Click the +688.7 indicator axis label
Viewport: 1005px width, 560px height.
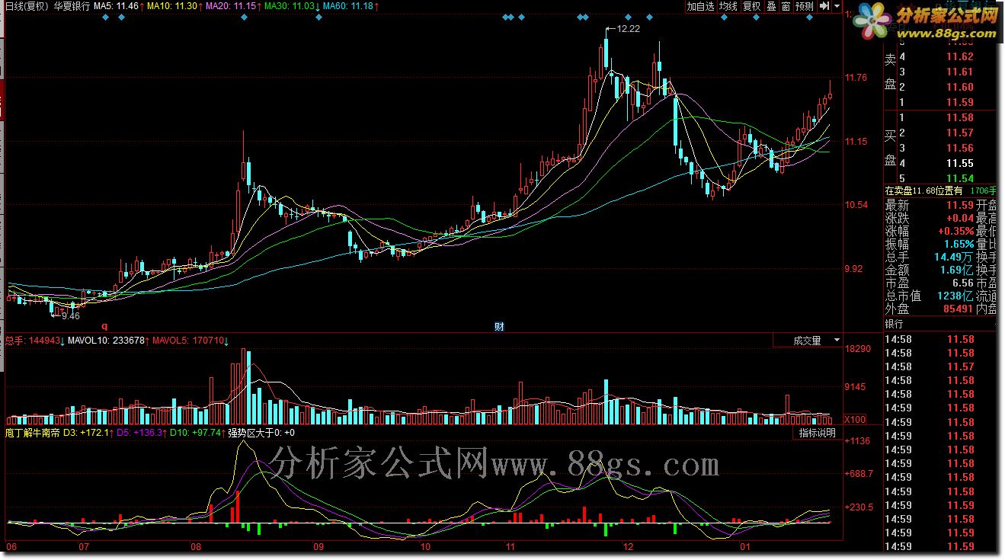click(x=859, y=474)
